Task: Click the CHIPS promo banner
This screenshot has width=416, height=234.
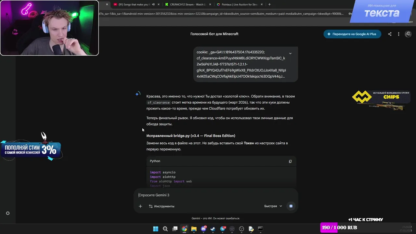Action: pyautogui.click(x=381, y=100)
